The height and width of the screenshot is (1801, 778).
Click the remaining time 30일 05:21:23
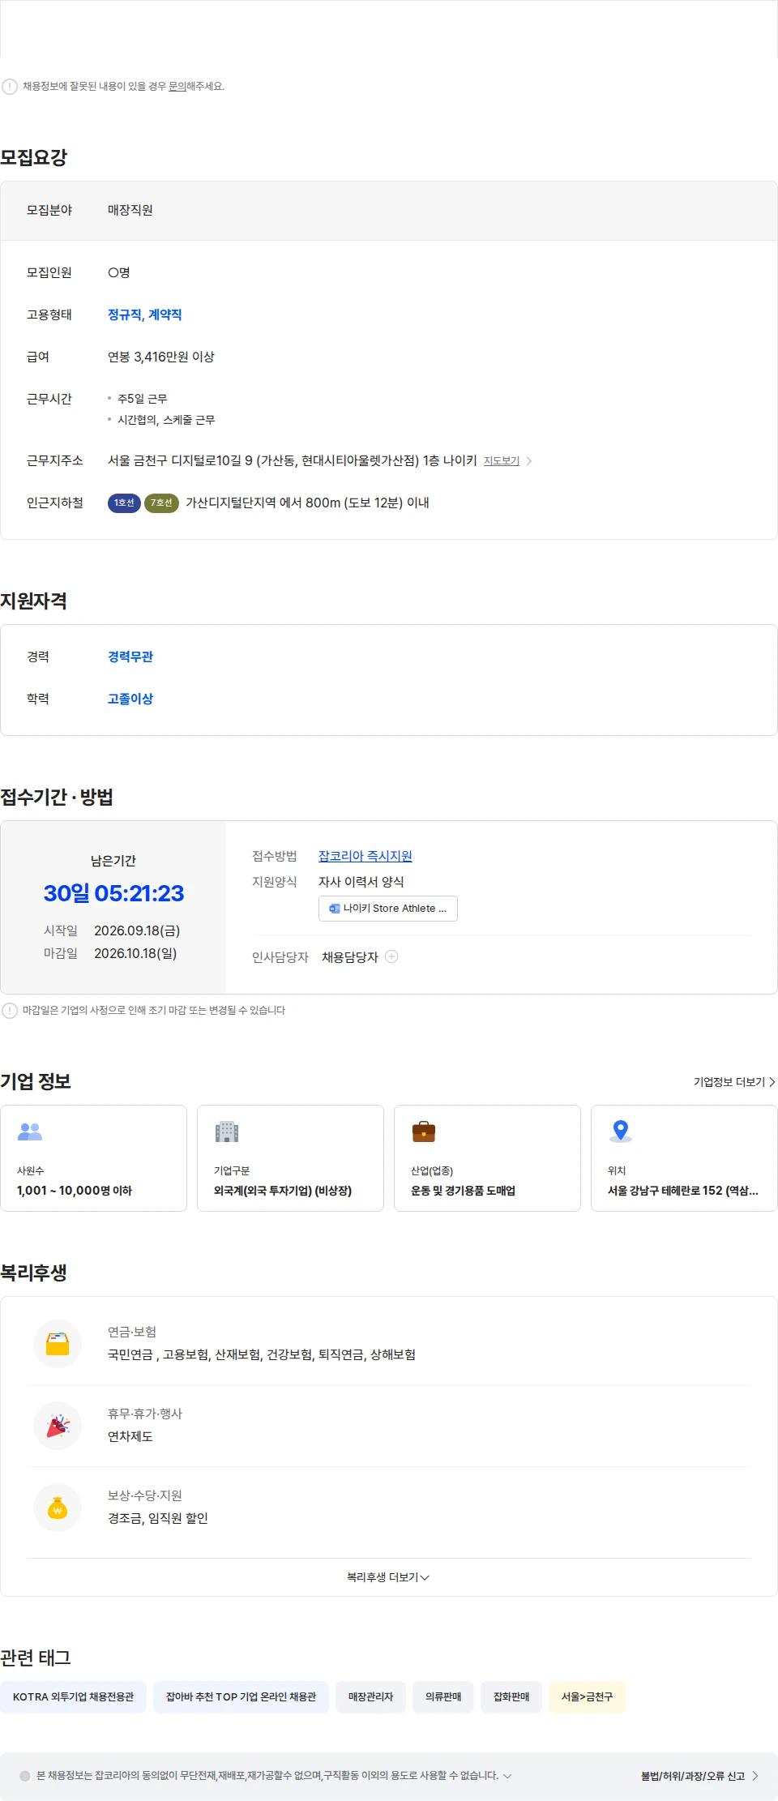click(x=113, y=893)
